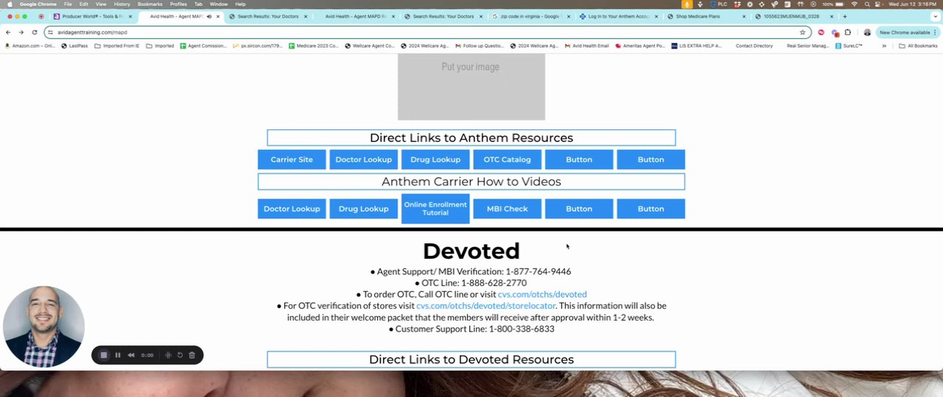943x397 pixels.
Task: Open the LastPass bookmark
Action: (x=74, y=46)
